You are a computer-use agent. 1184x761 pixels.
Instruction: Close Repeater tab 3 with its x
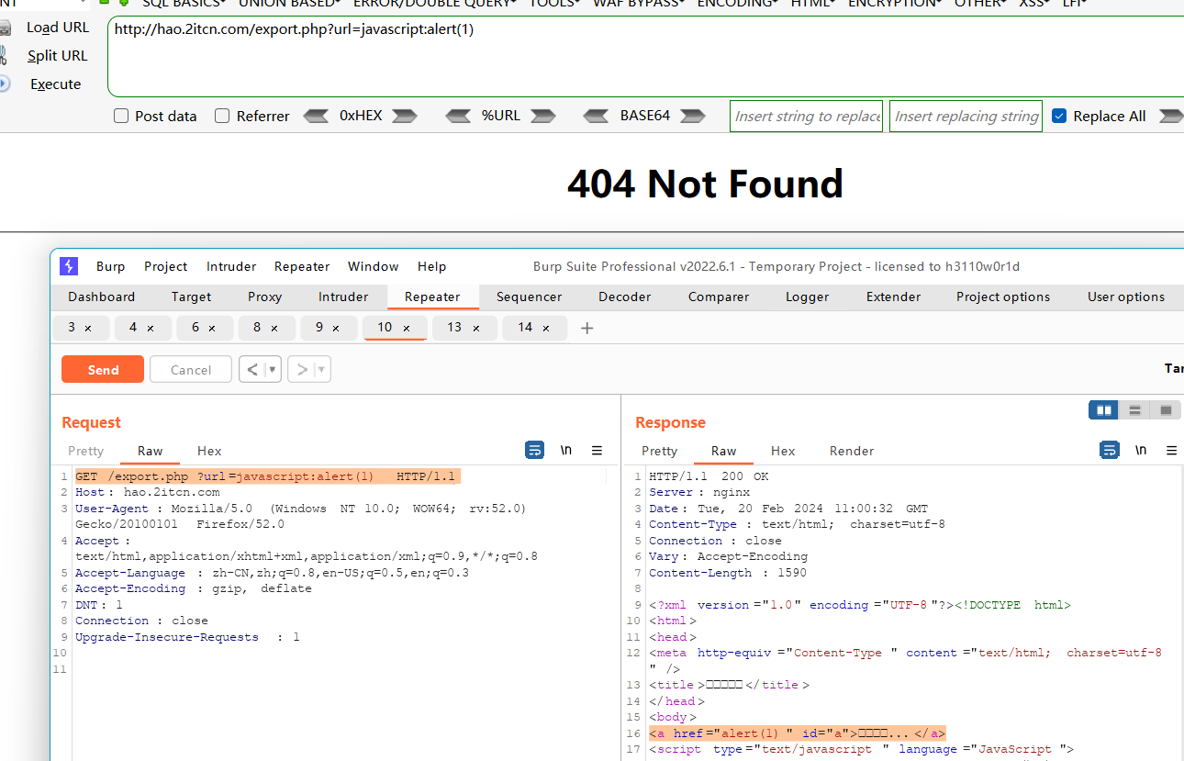[x=88, y=328]
